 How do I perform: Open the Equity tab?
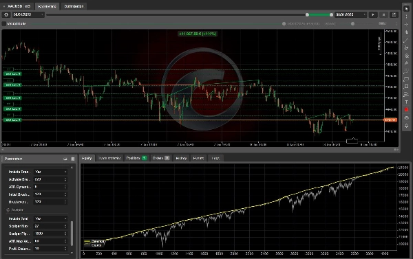(x=87, y=158)
